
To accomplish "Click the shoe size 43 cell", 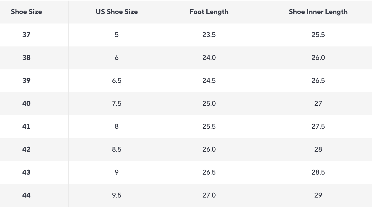I will (x=26, y=172).
